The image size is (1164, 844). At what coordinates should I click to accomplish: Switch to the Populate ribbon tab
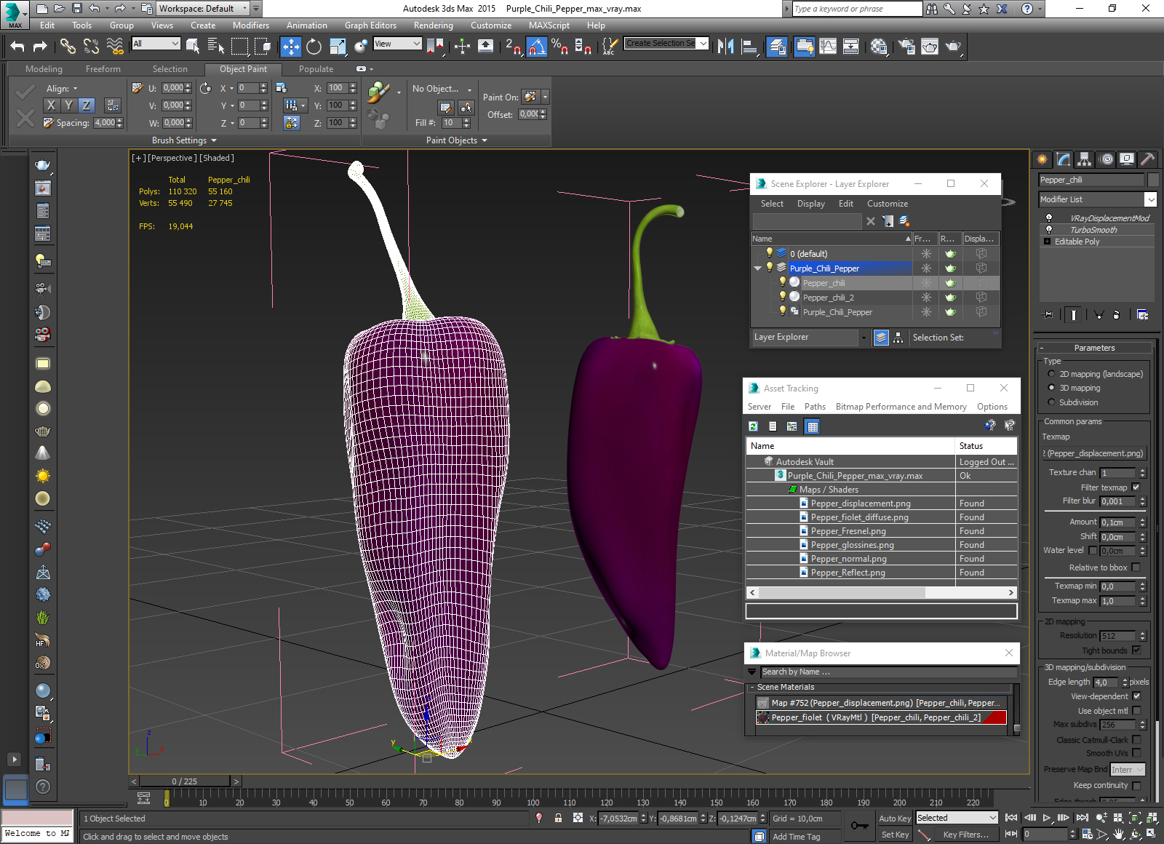tap(316, 69)
